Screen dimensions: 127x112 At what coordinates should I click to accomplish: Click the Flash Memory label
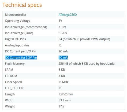15,64
